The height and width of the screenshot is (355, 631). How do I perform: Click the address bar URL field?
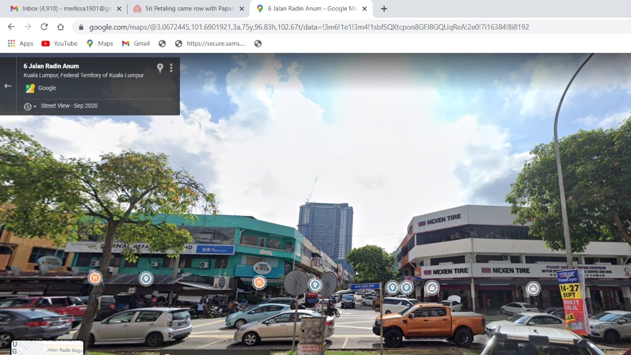[308, 27]
